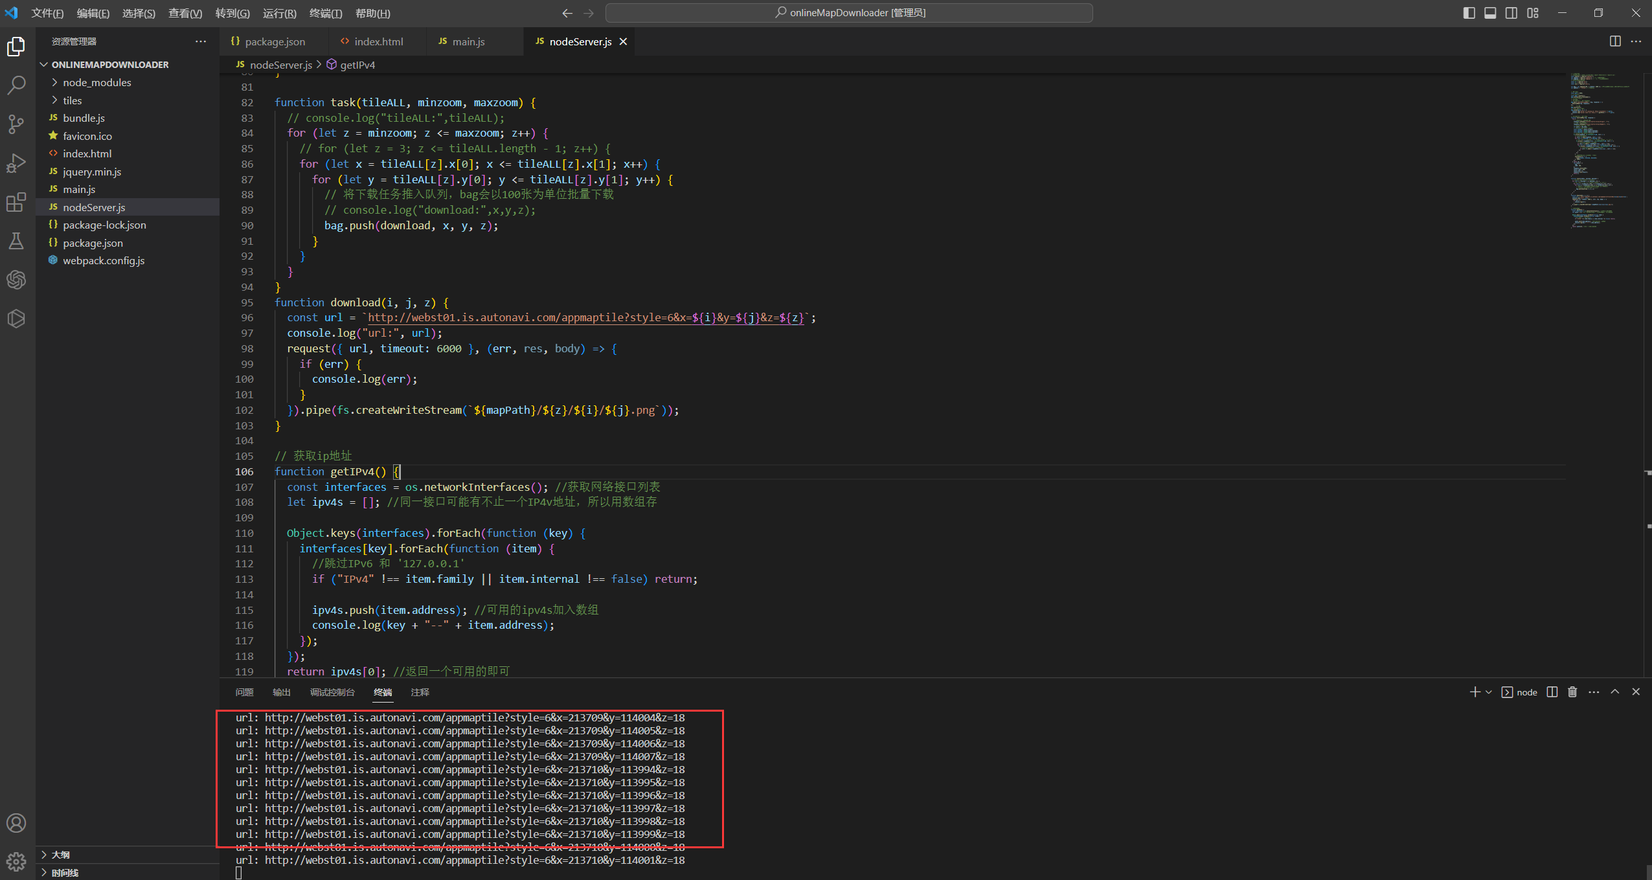Open jquery.min.js in the file tree
Viewport: 1652px width, 880px height.
point(128,172)
